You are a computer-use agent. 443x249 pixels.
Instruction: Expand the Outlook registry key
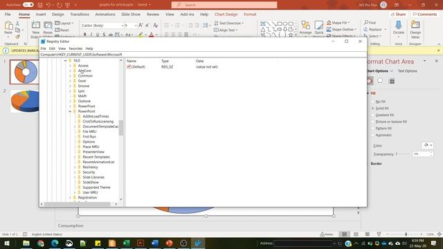pos(70,101)
